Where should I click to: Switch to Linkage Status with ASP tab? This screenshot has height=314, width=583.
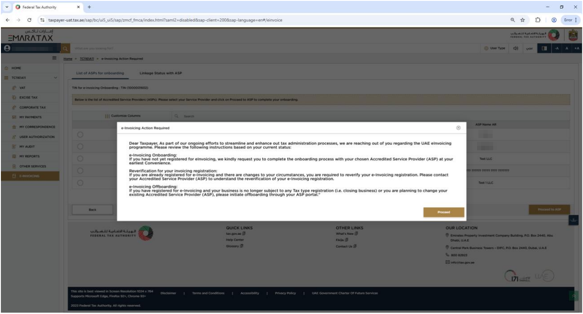click(x=161, y=73)
